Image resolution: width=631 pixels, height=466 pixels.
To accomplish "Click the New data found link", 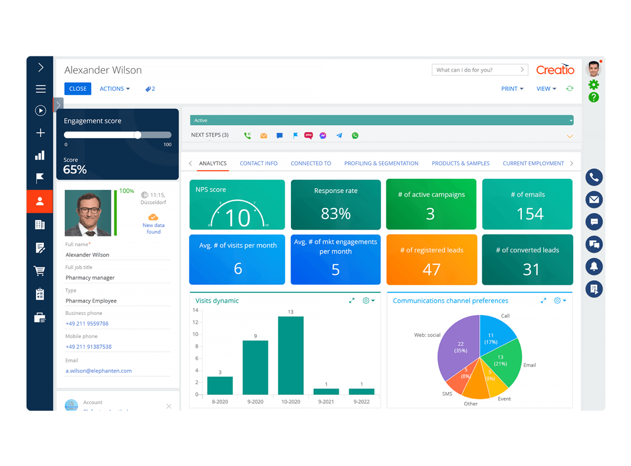I will click(153, 228).
